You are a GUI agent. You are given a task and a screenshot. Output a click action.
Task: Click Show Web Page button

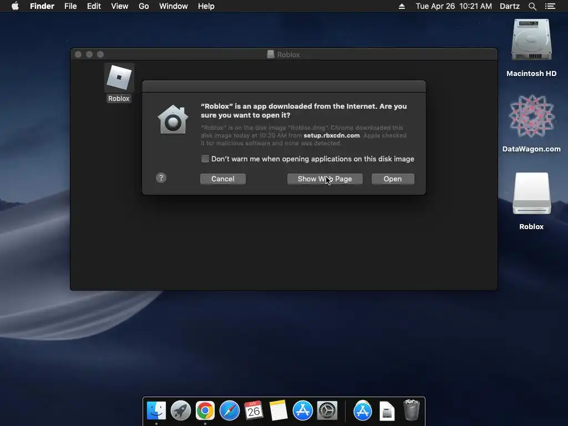[x=324, y=179]
